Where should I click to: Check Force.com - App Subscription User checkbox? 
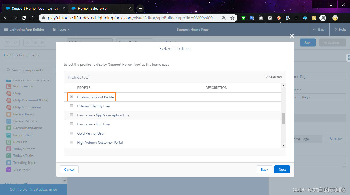click(x=72, y=115)
